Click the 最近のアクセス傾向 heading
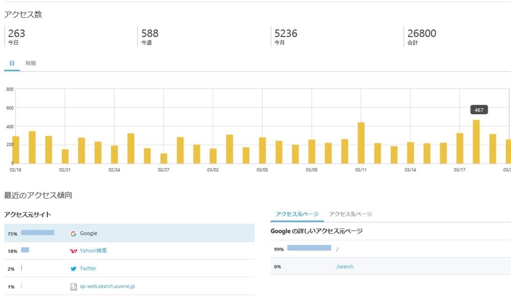 [x=38, y=195]
